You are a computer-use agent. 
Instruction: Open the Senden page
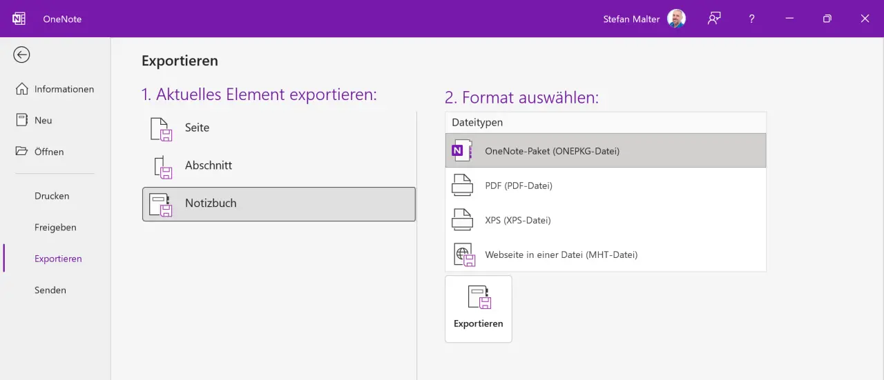(50, 290)
